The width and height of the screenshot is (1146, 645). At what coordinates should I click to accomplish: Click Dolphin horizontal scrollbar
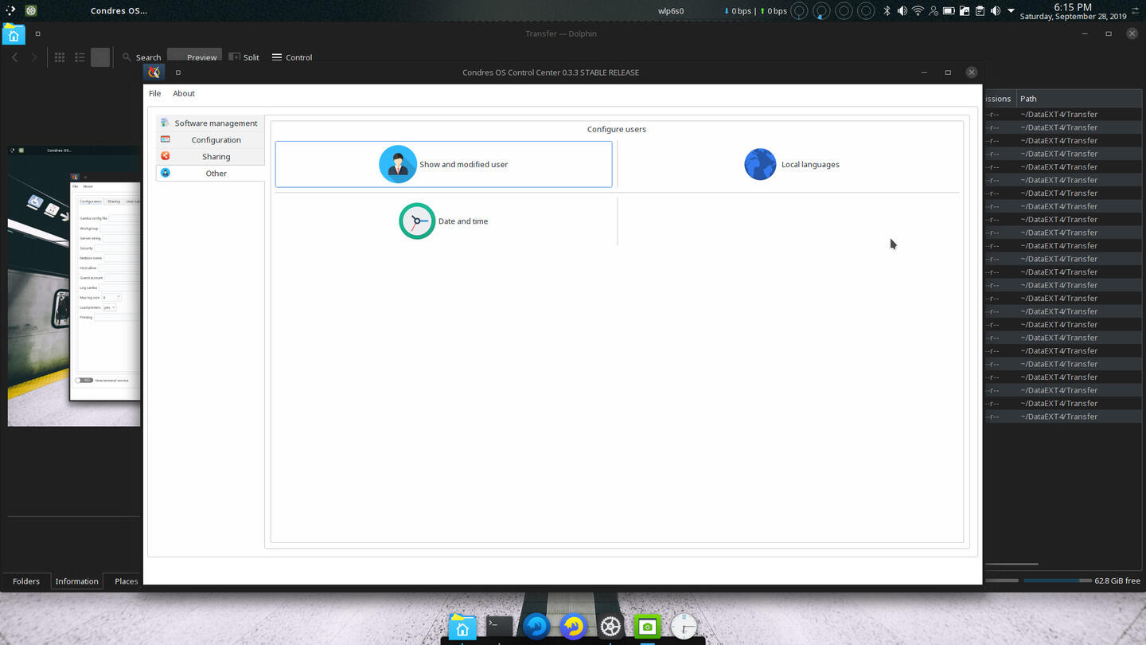click(x=1011, y=565)
